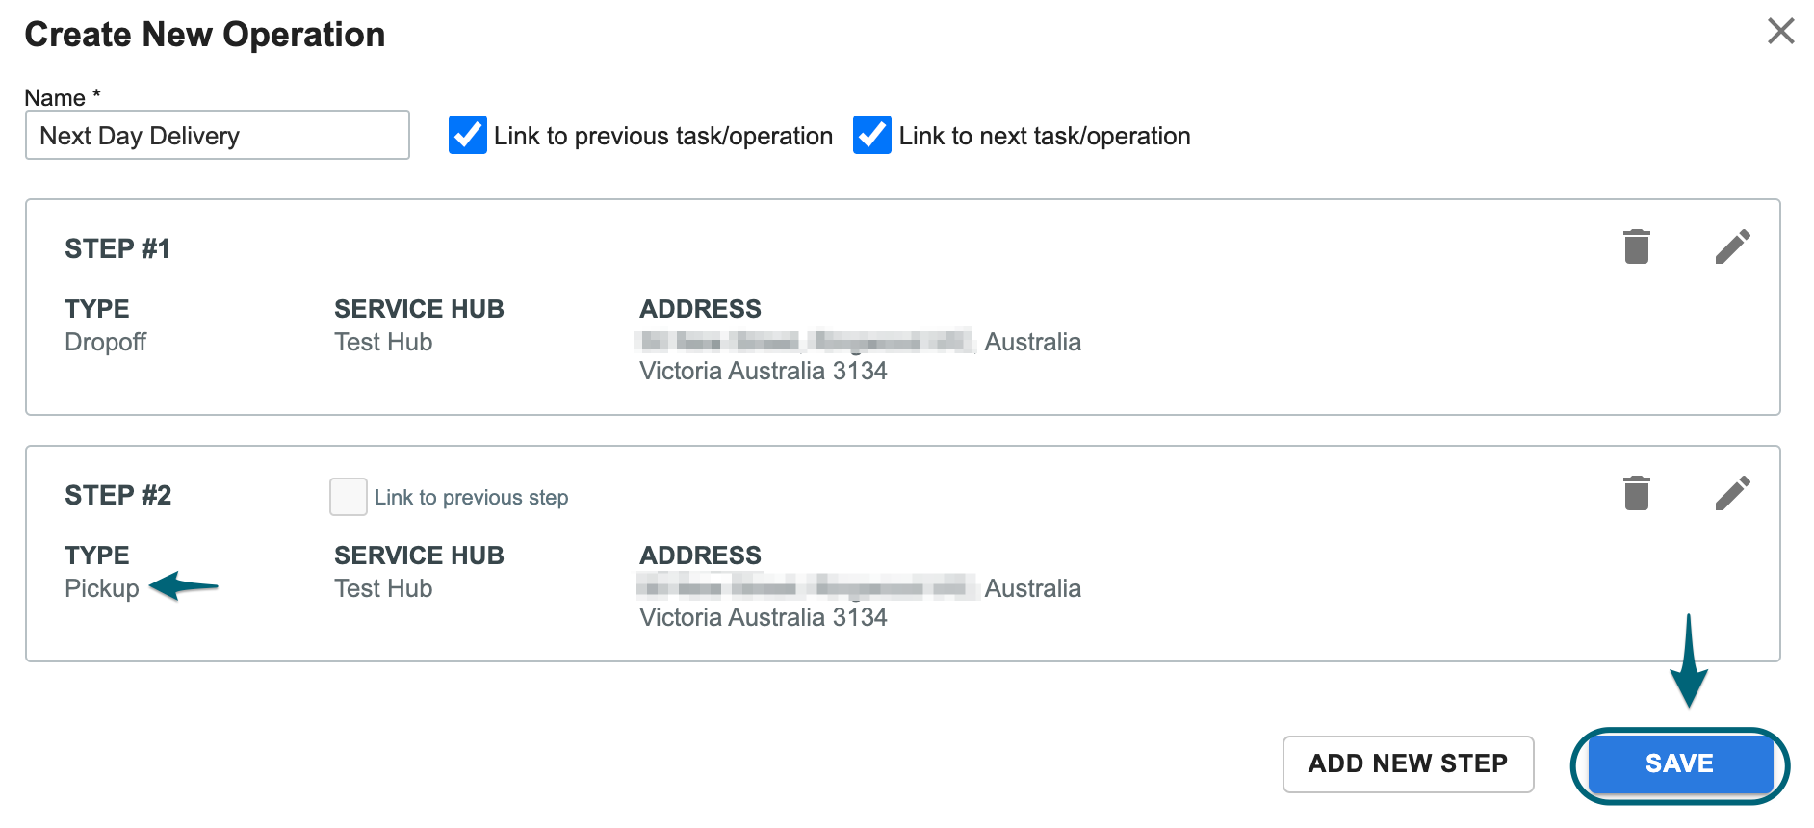Click the ADD NEW STEP button
The width and height of the screenshot is (1814, 828).
click(1408, 764)
